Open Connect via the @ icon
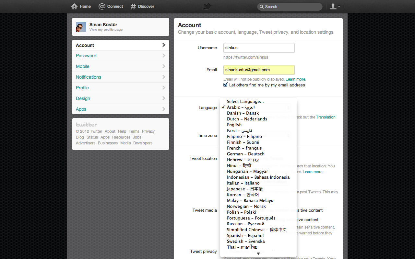Viewport: 415px width, 259px height. 102,6
